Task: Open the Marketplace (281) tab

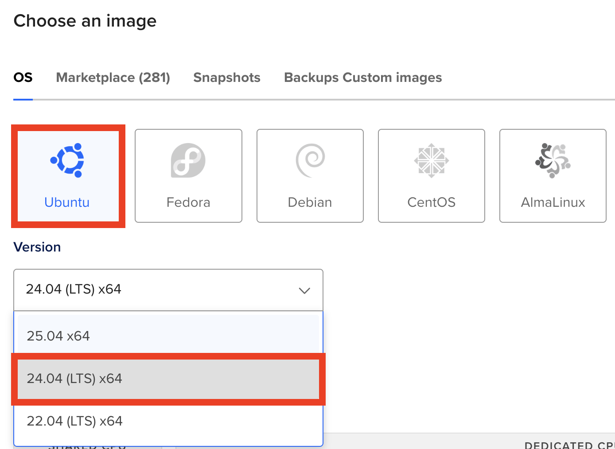Action: pos(113,77)
